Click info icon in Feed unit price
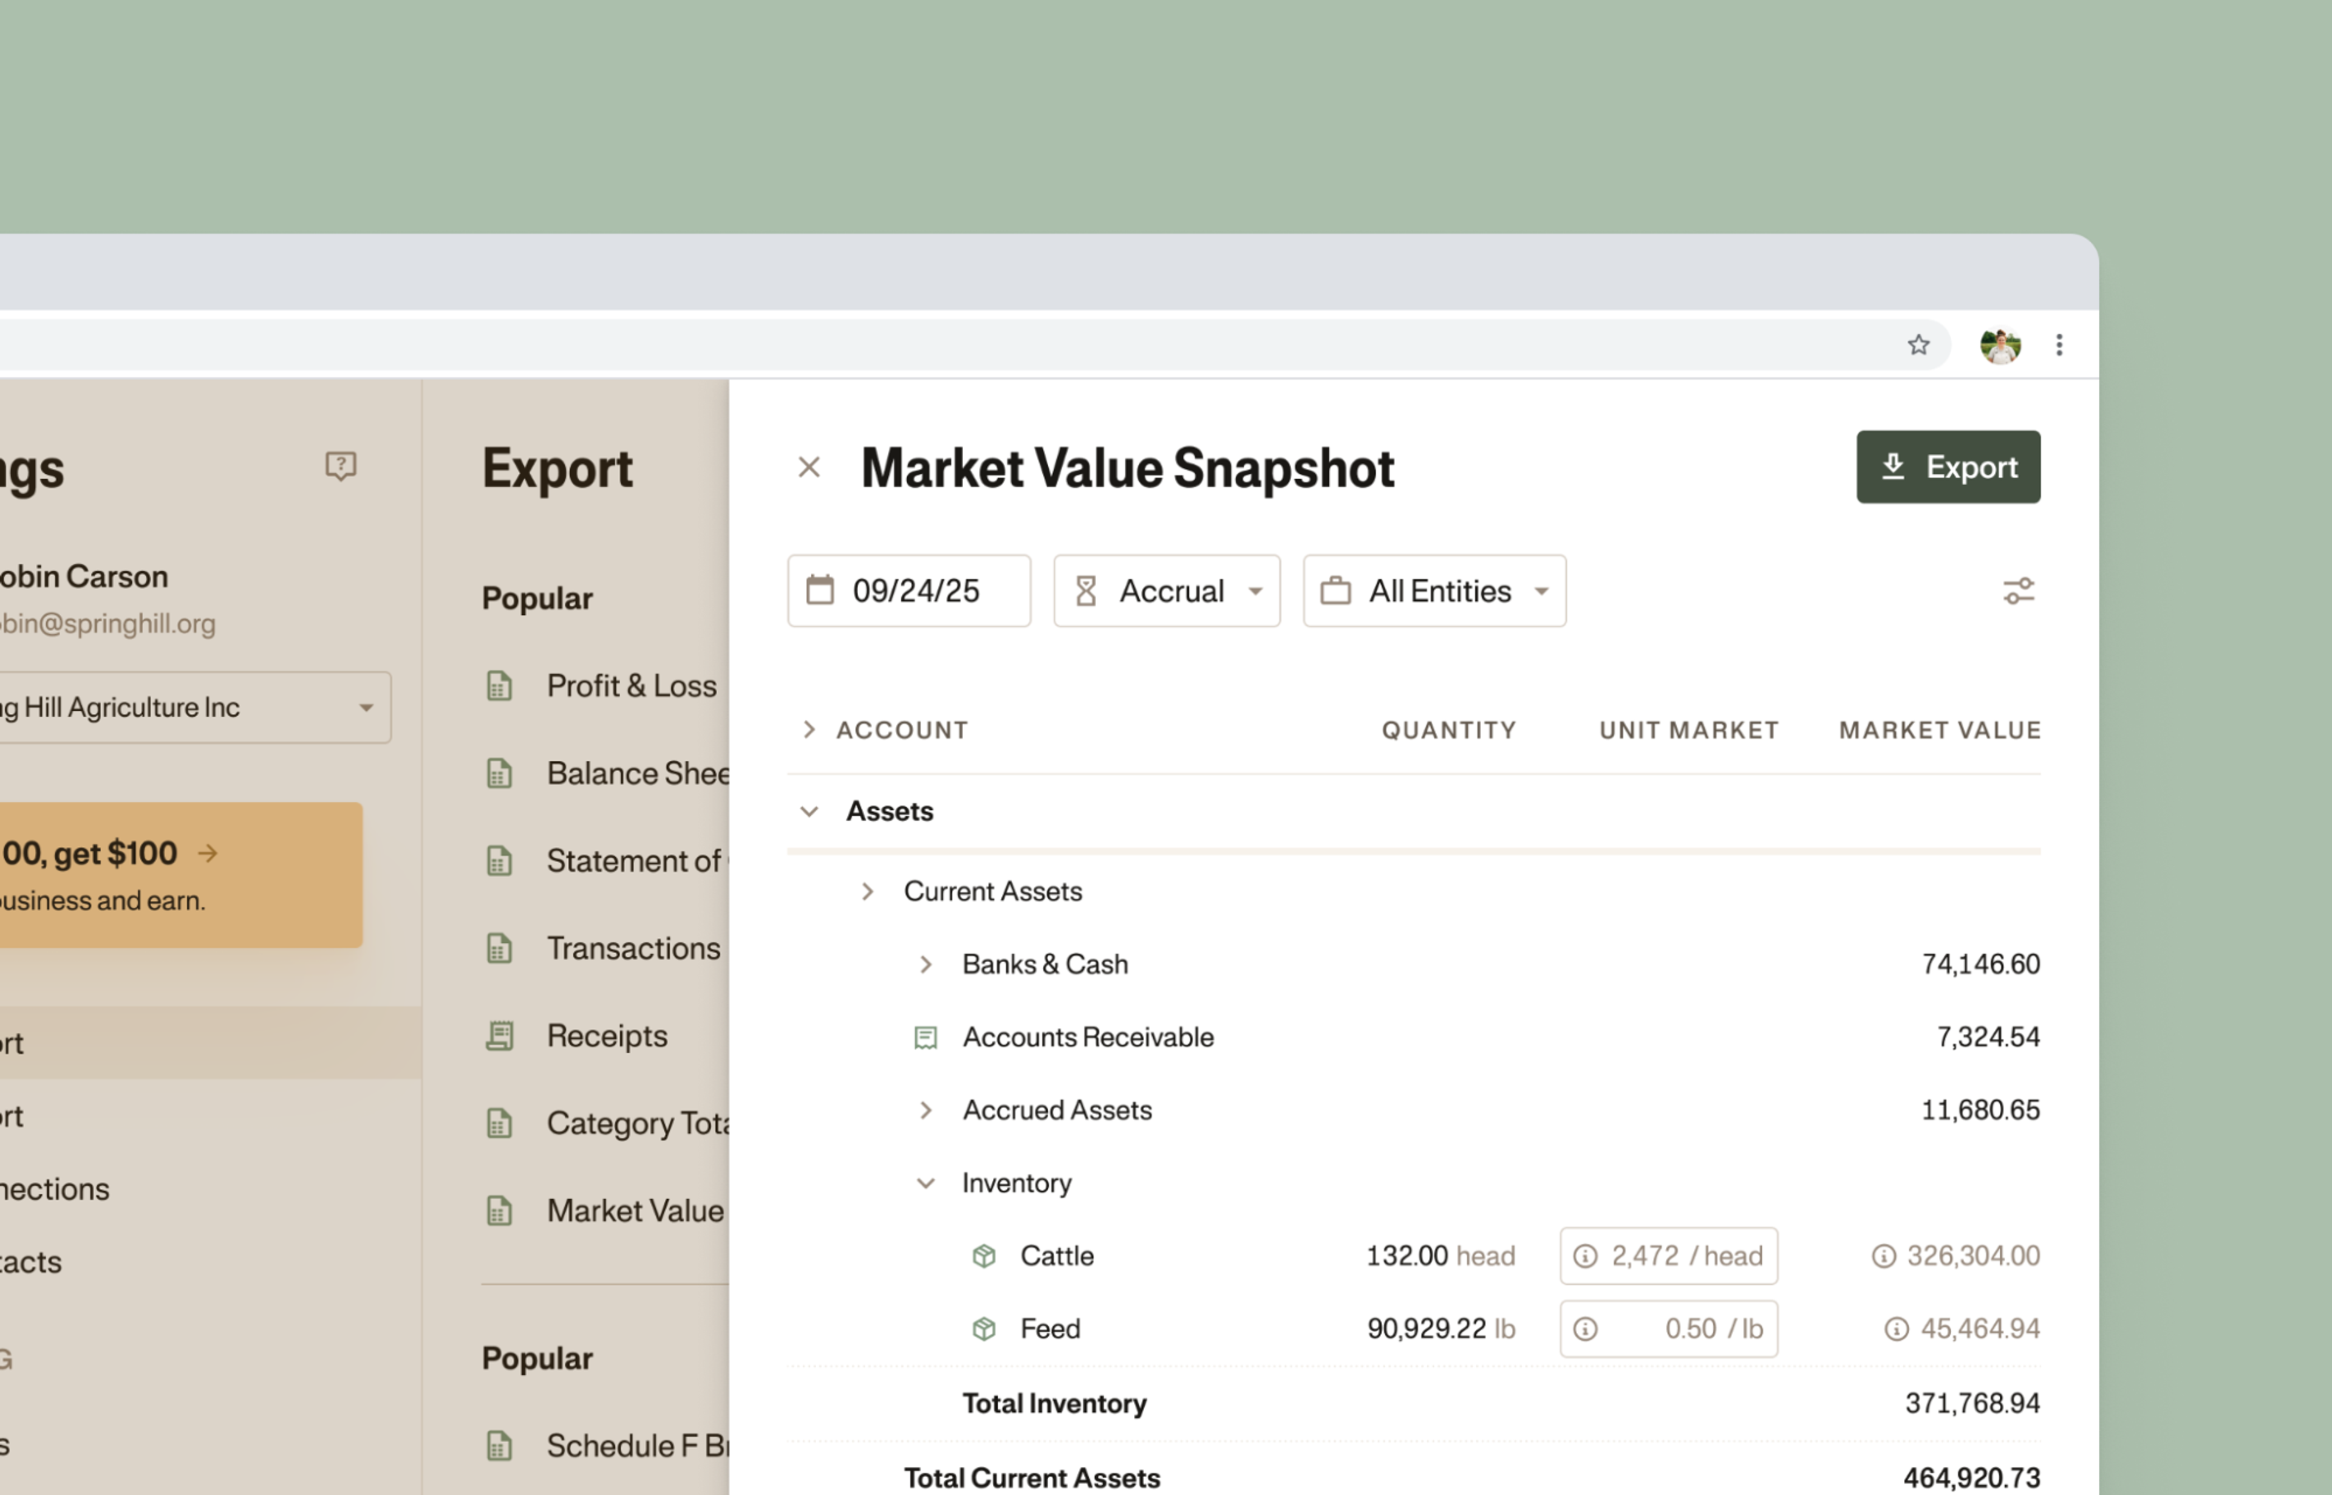This screenshot has width=2332, height=1495. pos(1585,1329)
